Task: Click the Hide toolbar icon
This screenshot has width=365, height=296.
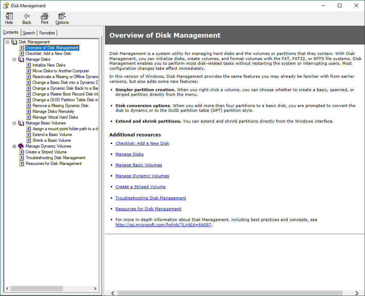Action: click(x=9, y=16)
